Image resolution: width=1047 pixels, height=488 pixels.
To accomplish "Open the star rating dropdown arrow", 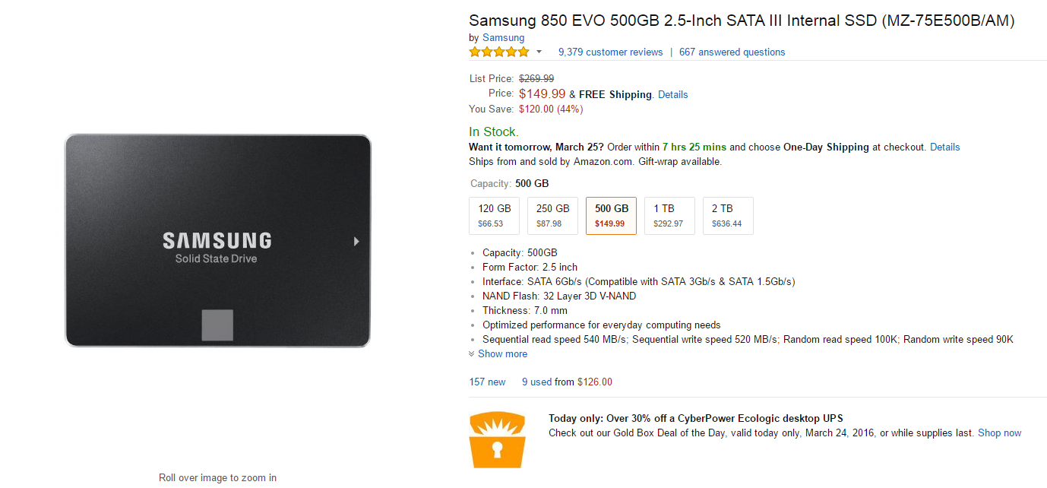I will (x=539, y=52).
